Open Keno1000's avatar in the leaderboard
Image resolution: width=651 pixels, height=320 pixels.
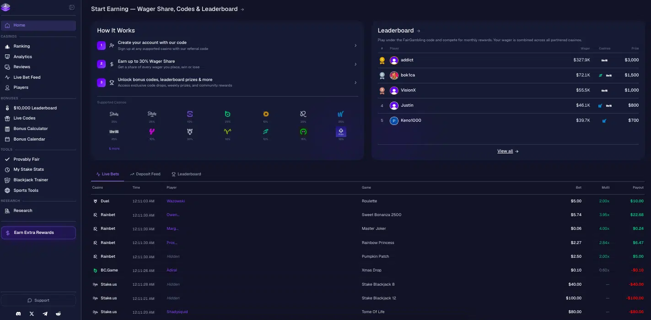(394, 121)
